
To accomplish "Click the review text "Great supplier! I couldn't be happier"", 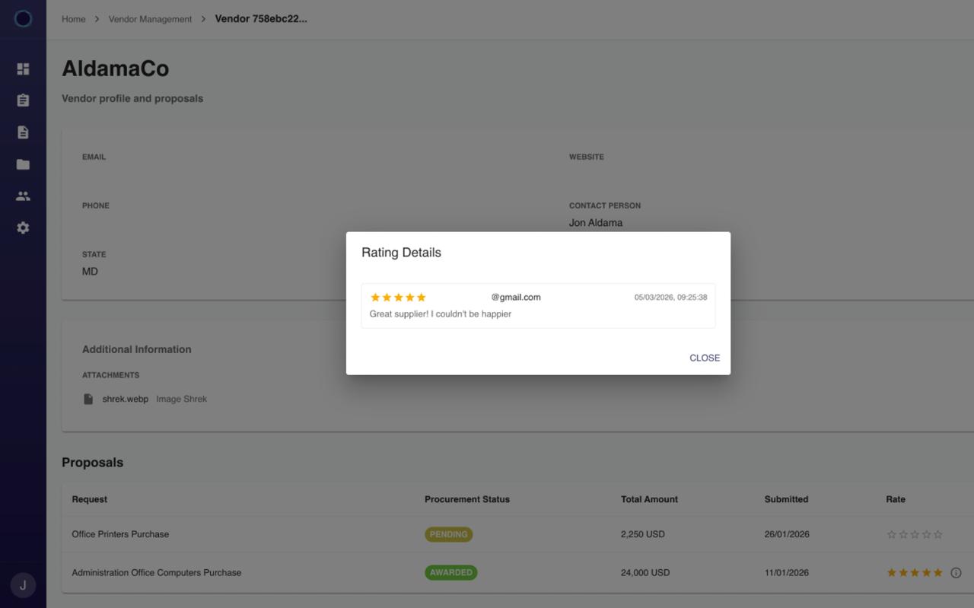I will coord(441,314).
